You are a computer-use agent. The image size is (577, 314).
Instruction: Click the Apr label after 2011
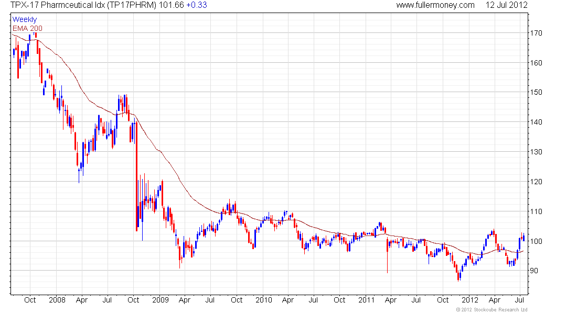(x=390, y=300)
